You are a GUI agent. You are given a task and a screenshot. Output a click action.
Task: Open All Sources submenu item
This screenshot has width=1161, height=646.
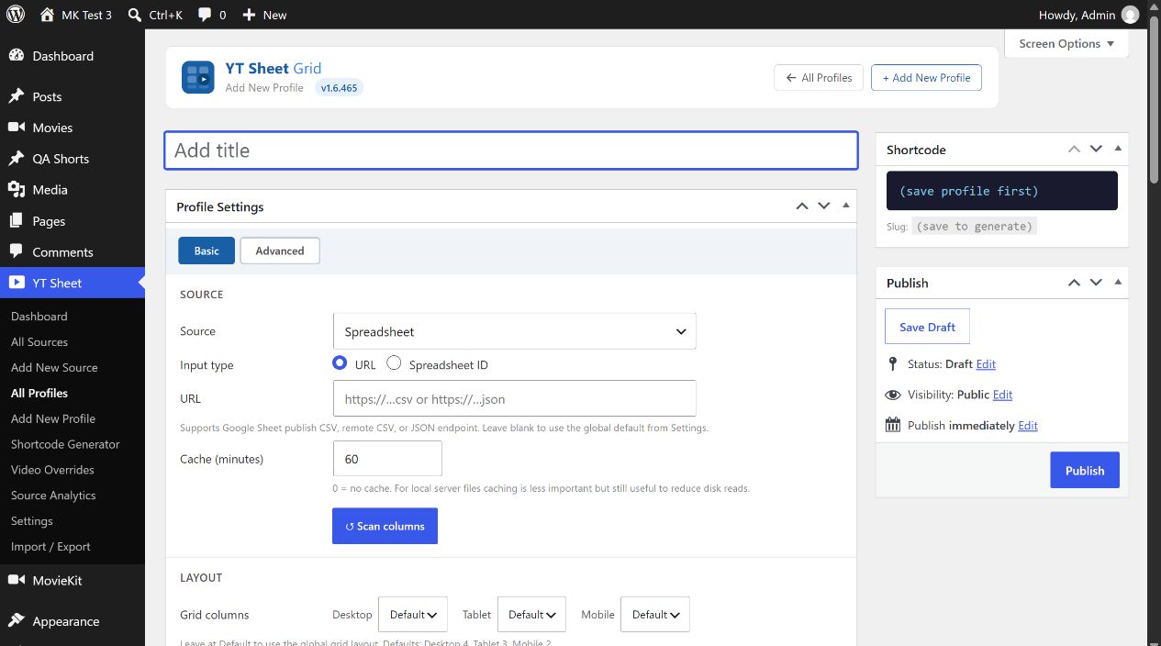(39, 341)
